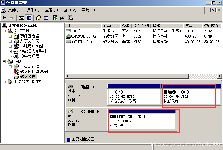The image size is (223, 150).
Task: Click the CRMEVOL_CN CD drive icon
Action: pyautogui.click(x=68, y=36)
